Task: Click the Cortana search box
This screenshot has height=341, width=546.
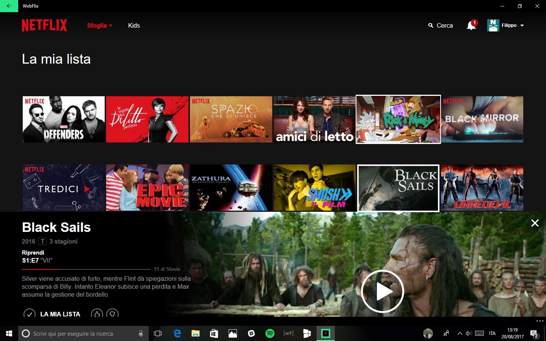Action: (83, 333)
